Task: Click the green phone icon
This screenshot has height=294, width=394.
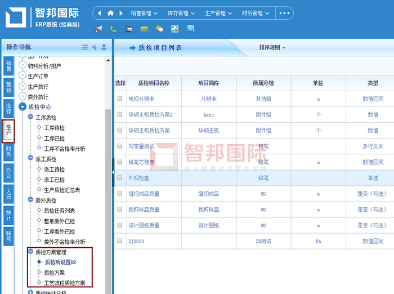Action: pyautogui.click(x=114, y=29)
